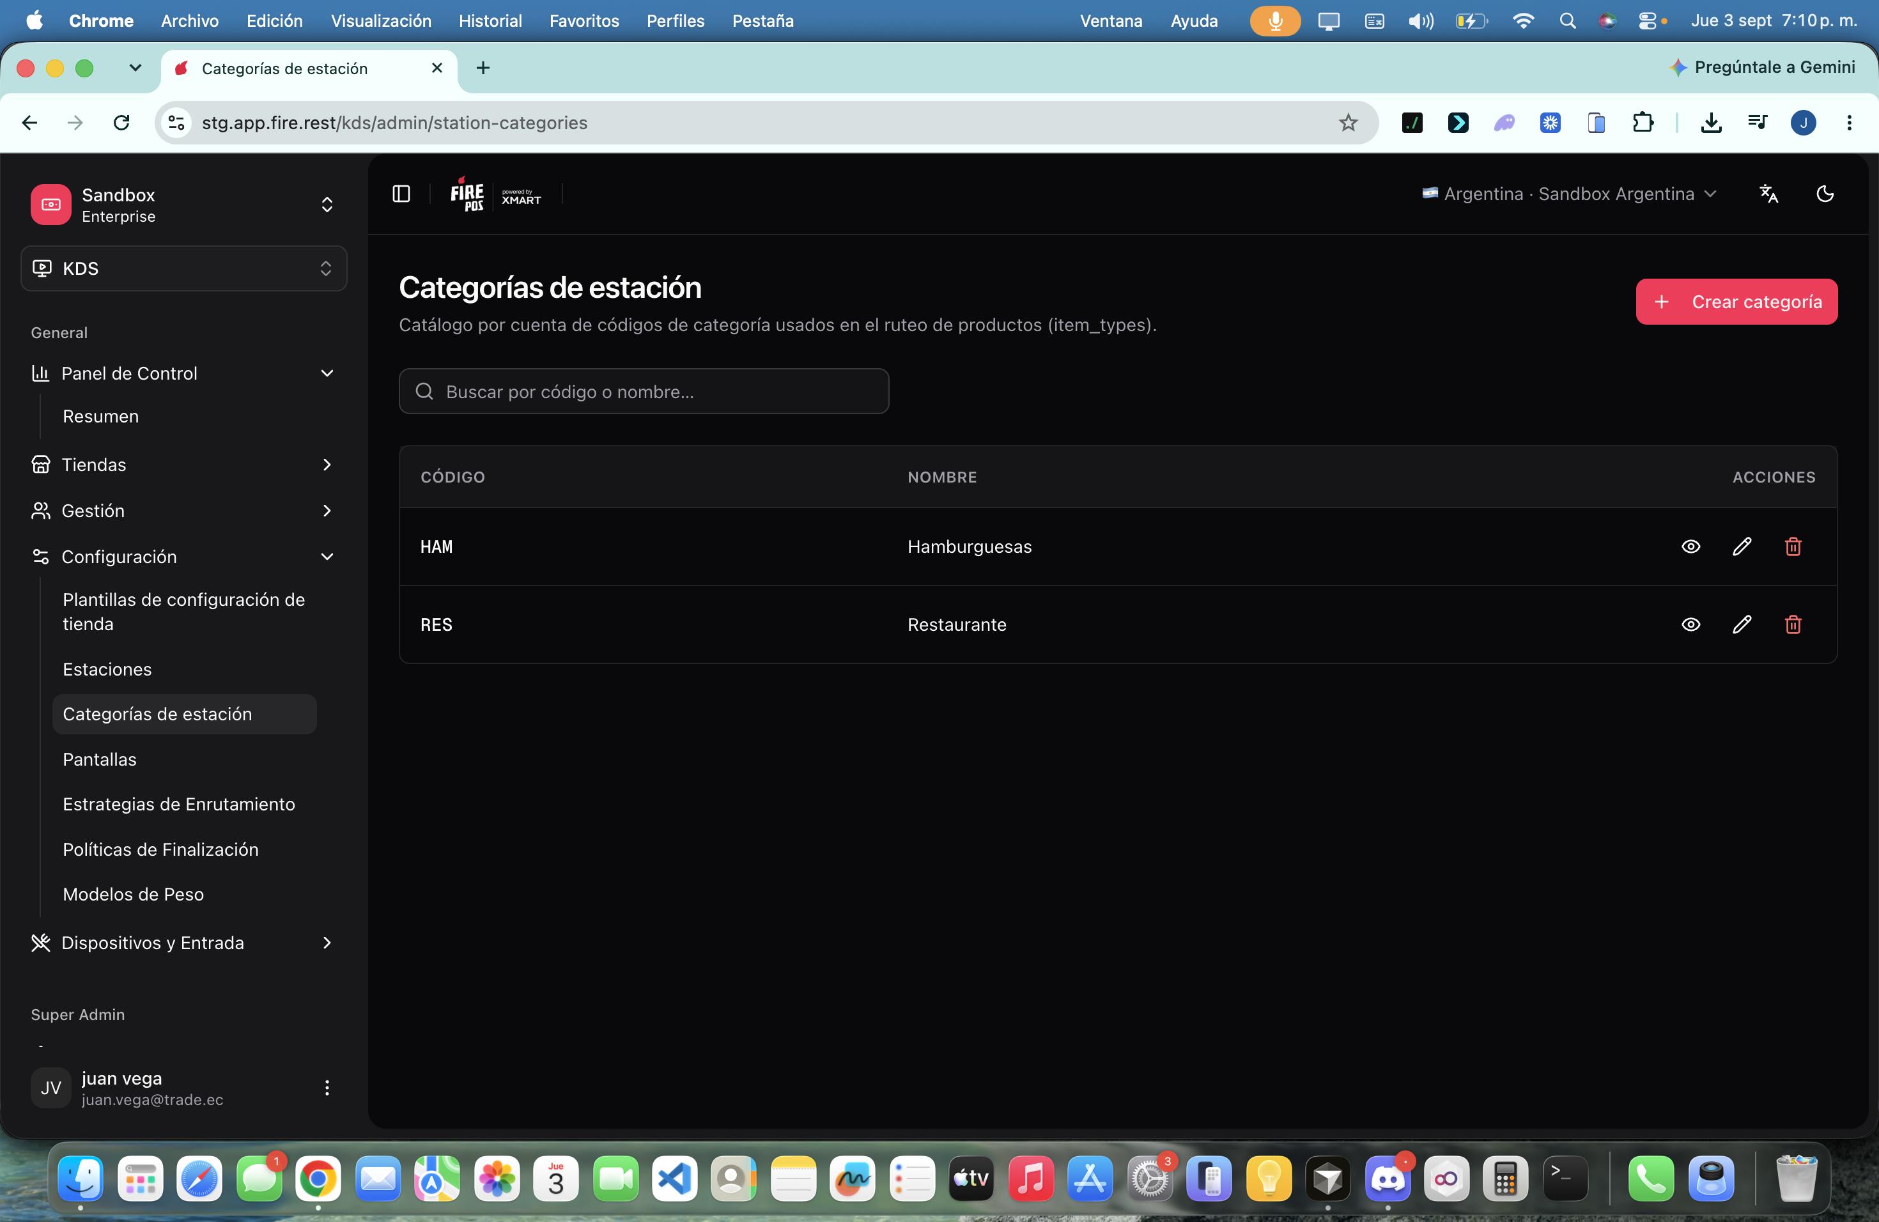Expand the Gestión section
Image resolution: width=1879 pixels, height=1222 pixels.
[x=183, y=511]
